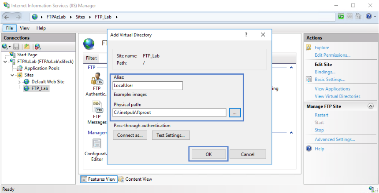Click Restart under Manage FTP Site
379x193 pixels.
[321, 115]
